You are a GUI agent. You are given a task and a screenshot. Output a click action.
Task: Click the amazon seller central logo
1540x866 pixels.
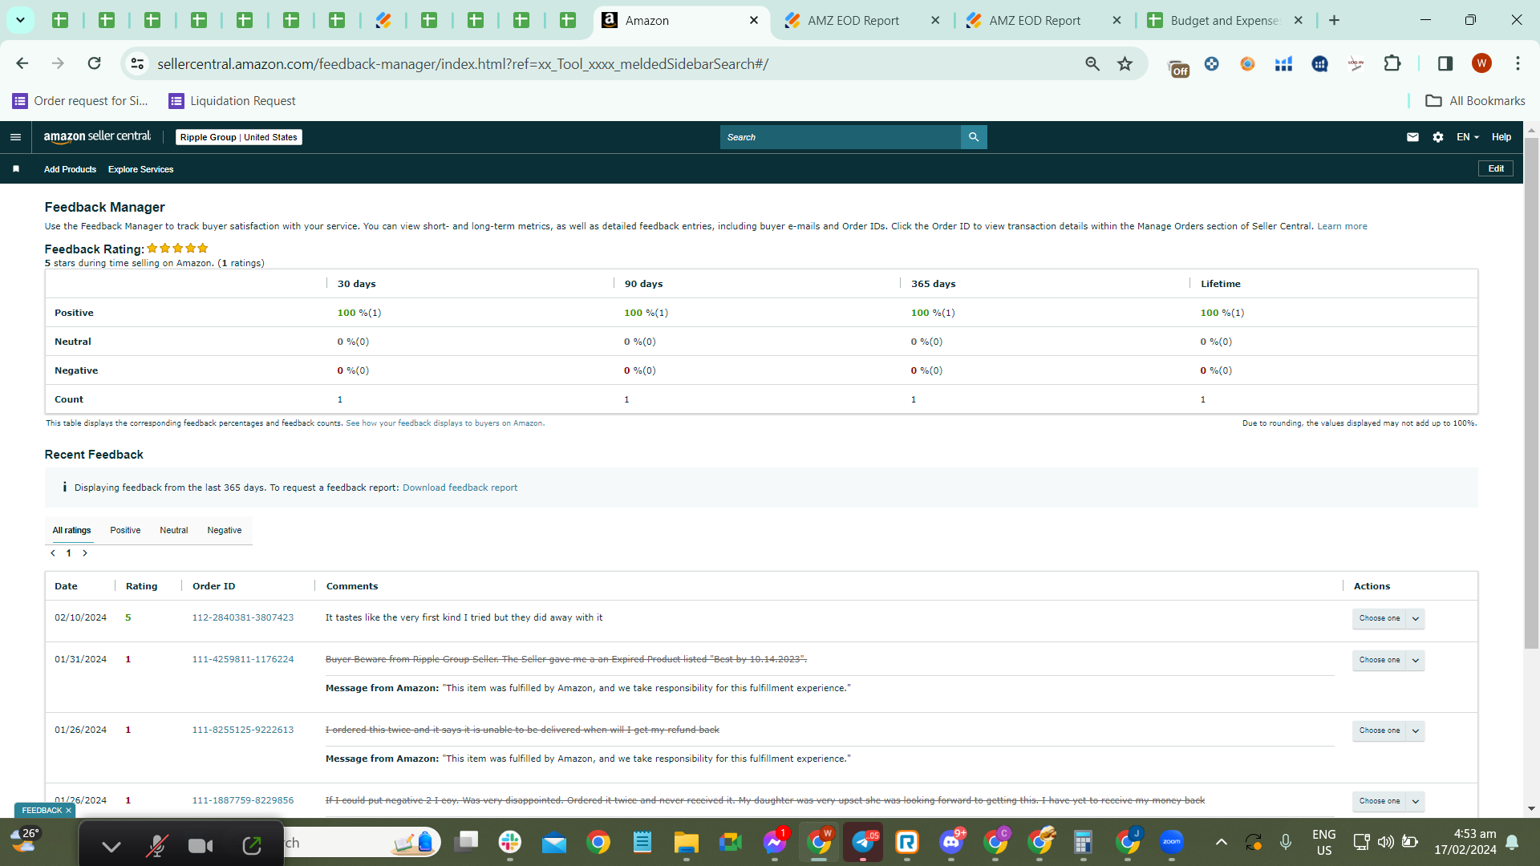[x=97, y=137]
